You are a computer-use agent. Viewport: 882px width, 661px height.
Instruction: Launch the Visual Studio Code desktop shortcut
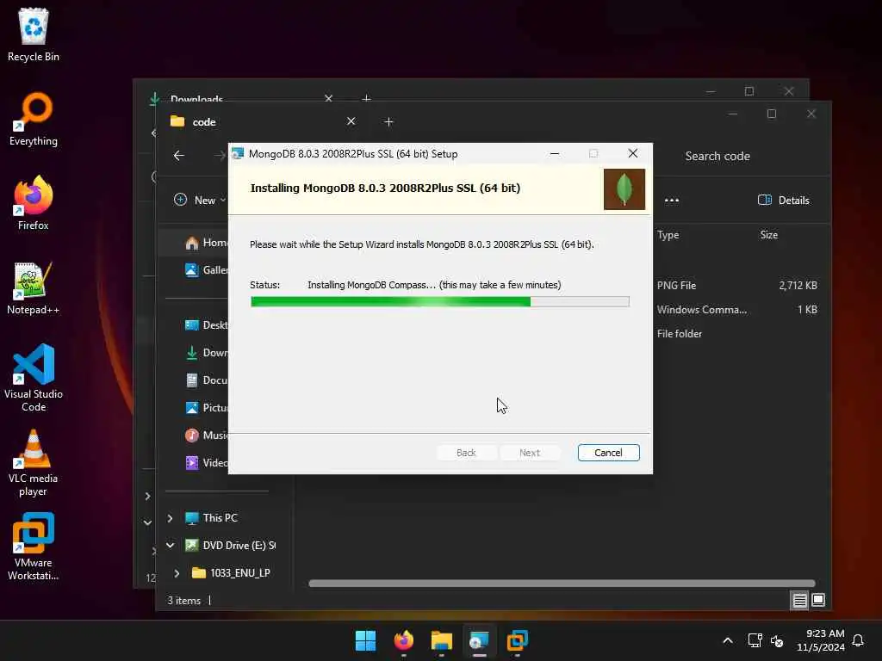point(34,378)
